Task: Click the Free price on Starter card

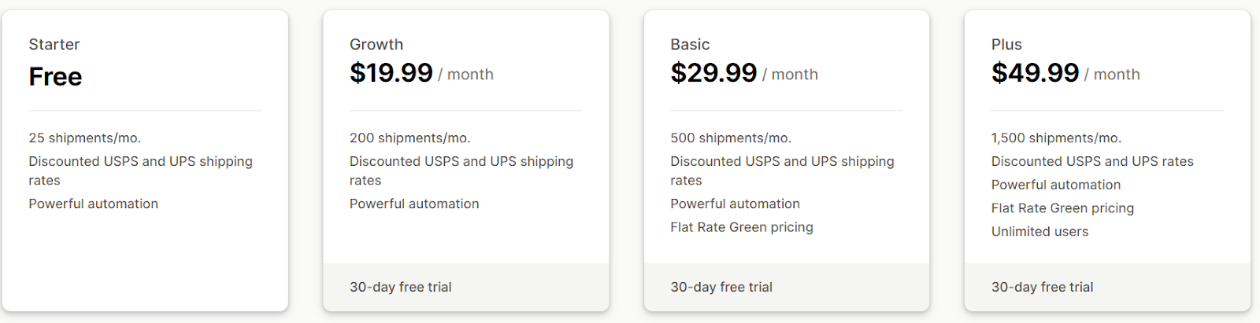Action: [x=55, y=76]
